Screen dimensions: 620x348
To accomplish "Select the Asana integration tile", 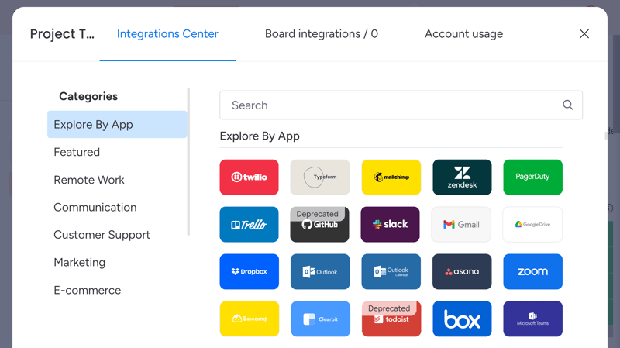I will (462, 272).
